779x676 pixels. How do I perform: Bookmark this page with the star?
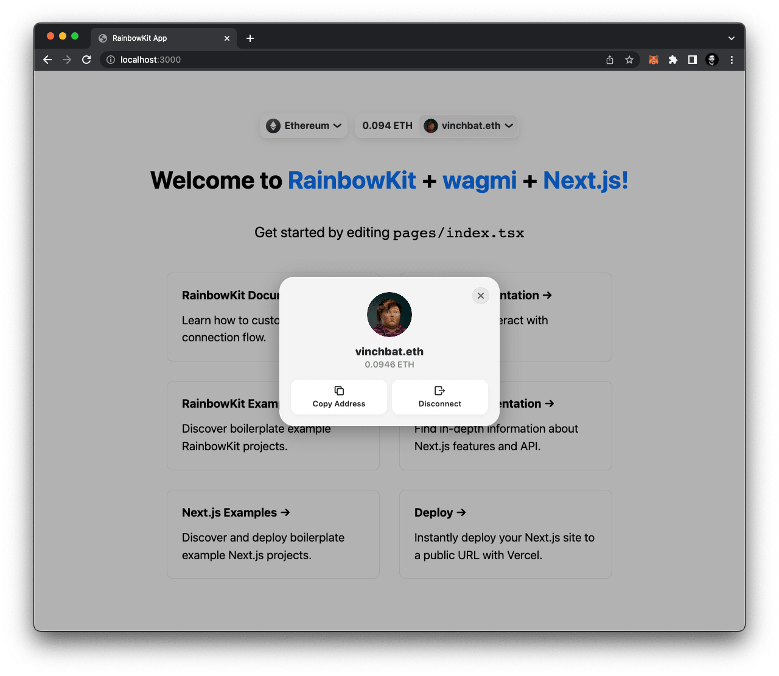click(x=629, y=60)
